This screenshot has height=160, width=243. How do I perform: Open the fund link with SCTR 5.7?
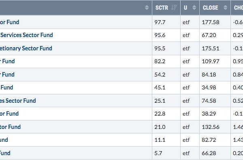tap(5, 153)
